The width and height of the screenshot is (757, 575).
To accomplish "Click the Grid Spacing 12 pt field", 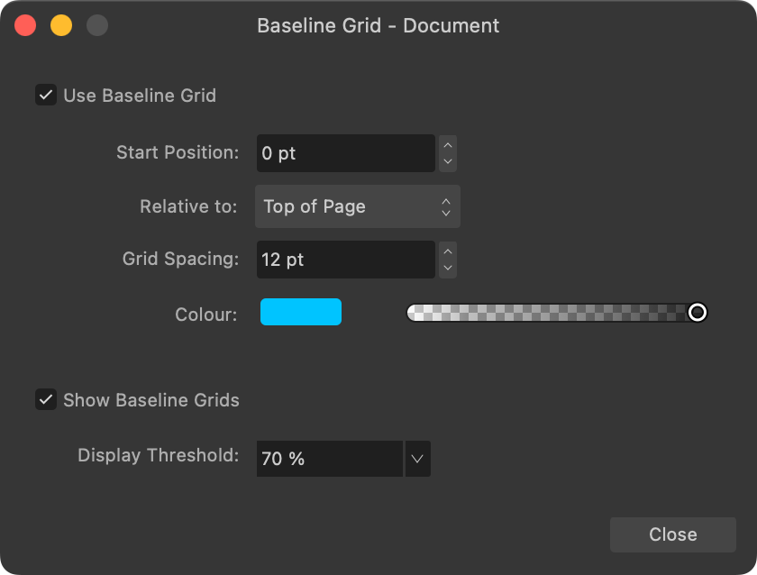I will (346, 260).
